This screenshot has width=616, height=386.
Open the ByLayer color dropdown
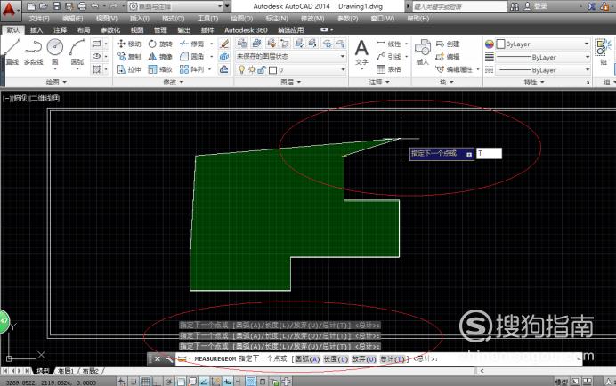543,44
